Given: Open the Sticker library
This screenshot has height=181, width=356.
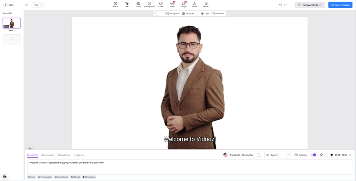Looking at the screenshot, I should click(x=161, y=4).
